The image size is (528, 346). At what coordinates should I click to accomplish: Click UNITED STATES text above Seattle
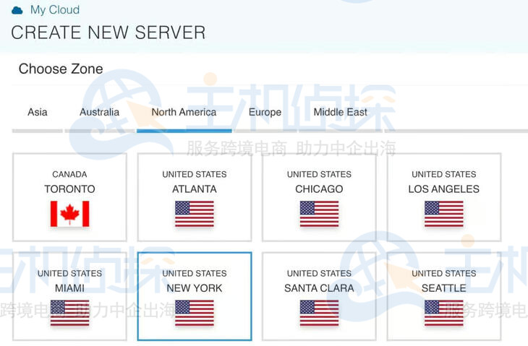click(x=444, y=273)
